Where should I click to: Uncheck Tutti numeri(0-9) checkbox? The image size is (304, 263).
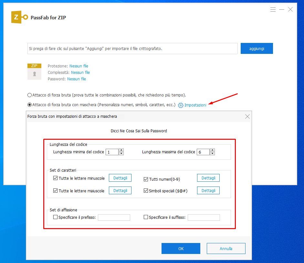pyautogui.click(x=146, y=179)
